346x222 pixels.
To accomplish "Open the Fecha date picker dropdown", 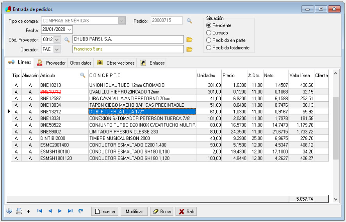I will (x=69, y=30).
